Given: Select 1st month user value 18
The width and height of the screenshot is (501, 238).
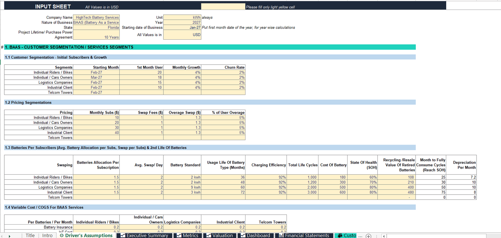Looking at the screenshot, I should pos(142,77).
